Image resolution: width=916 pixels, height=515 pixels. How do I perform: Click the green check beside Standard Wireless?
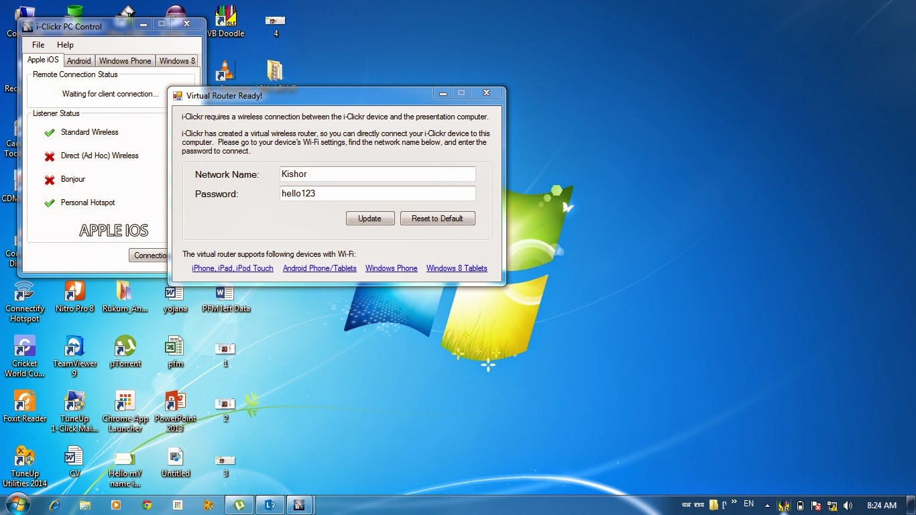pos(49,133)
